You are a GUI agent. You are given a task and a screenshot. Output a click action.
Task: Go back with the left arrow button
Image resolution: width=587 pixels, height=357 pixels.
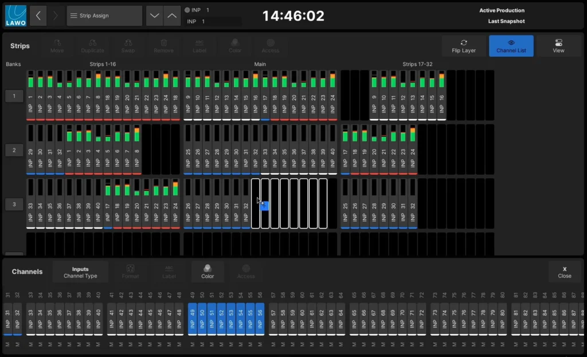click(x=38, y=15)
